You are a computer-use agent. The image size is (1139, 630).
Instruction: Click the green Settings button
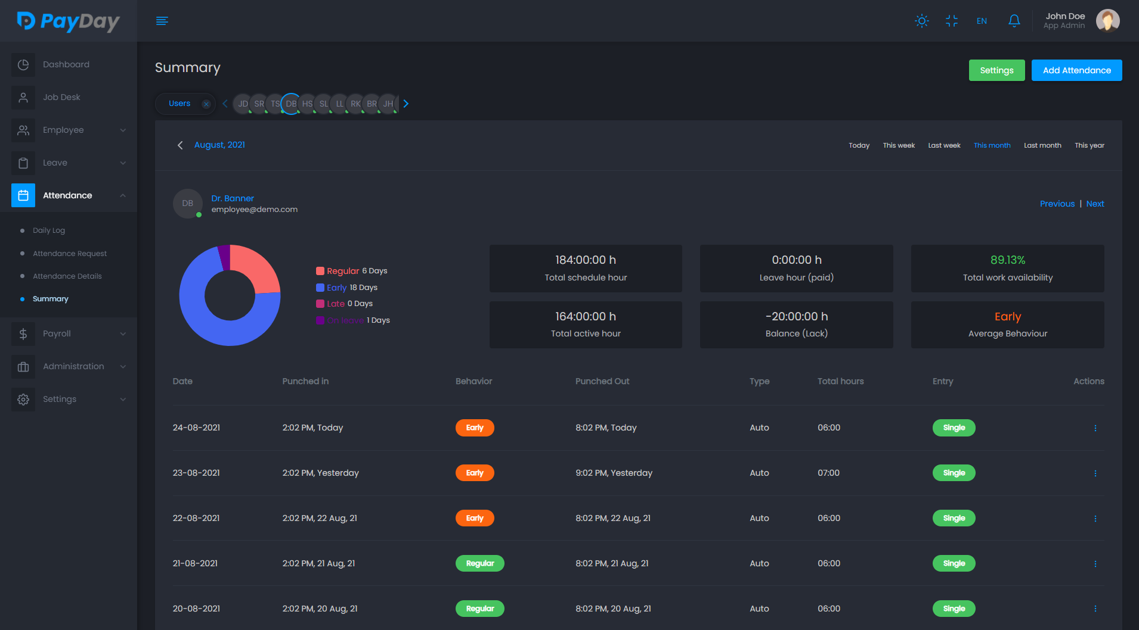[996, 70]
